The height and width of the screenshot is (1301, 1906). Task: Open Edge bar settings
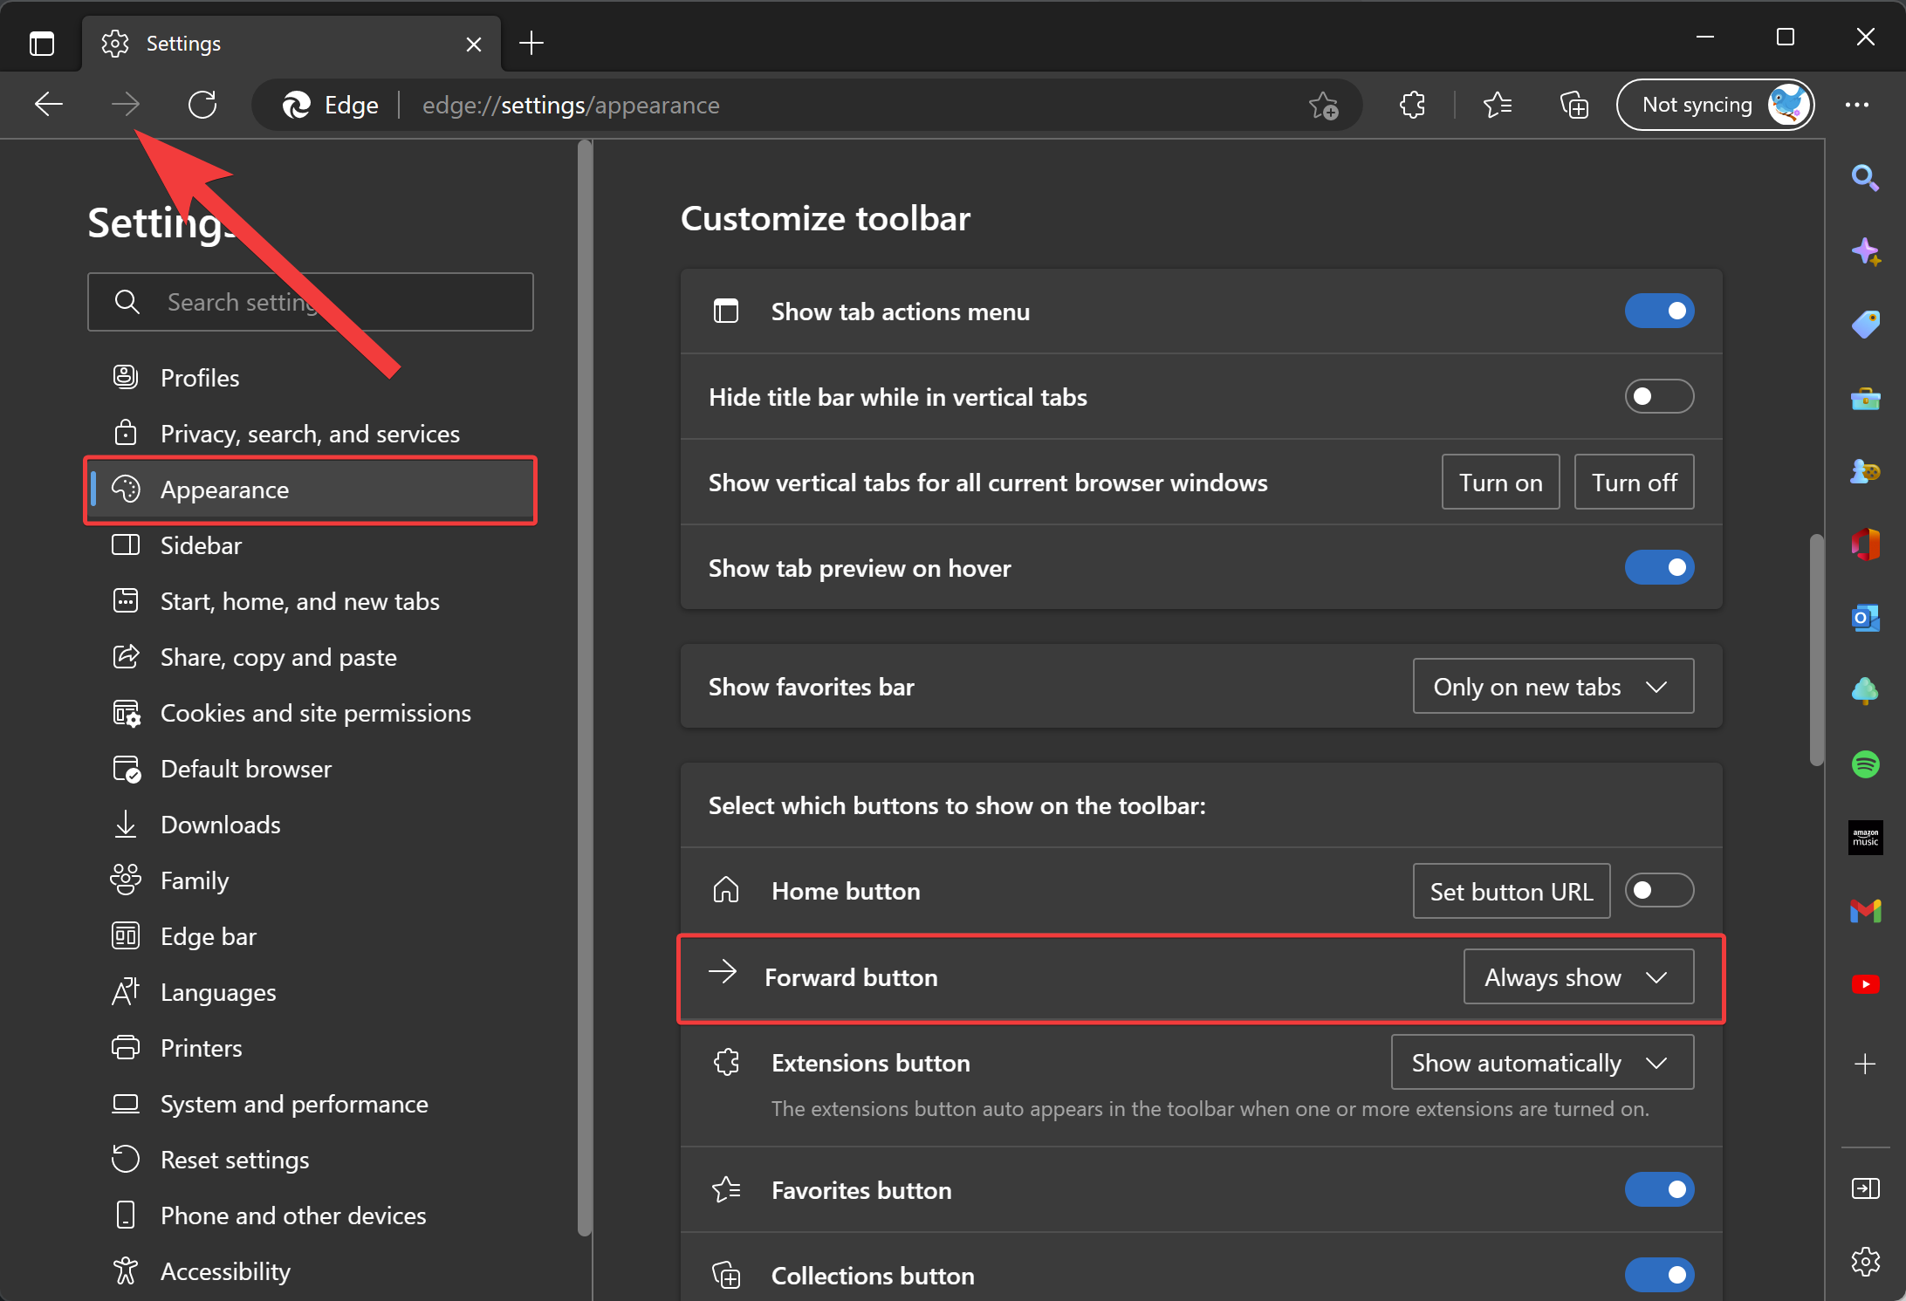(310, 936)
